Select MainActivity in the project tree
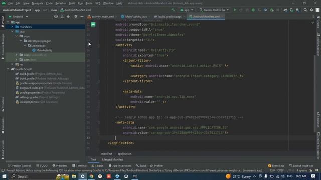 (42, 50)
